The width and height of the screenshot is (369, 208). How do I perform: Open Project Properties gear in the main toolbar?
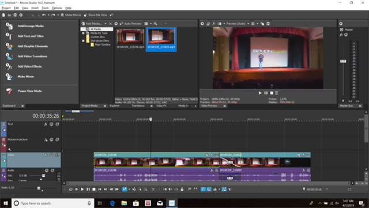[x=21, y=15]
